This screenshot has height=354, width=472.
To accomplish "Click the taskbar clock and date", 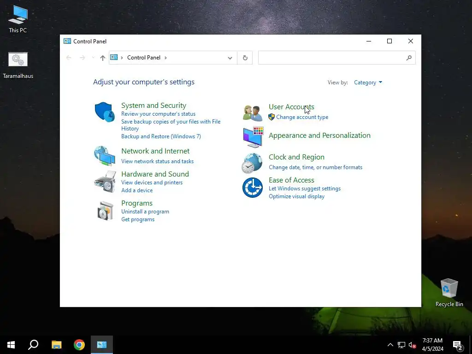I will tap(432, 345).
